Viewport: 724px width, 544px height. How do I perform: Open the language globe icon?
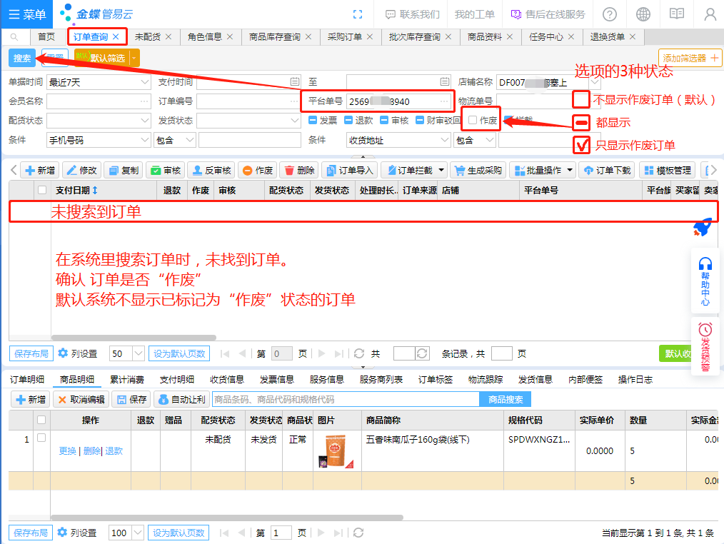click(x=643, y=14)
